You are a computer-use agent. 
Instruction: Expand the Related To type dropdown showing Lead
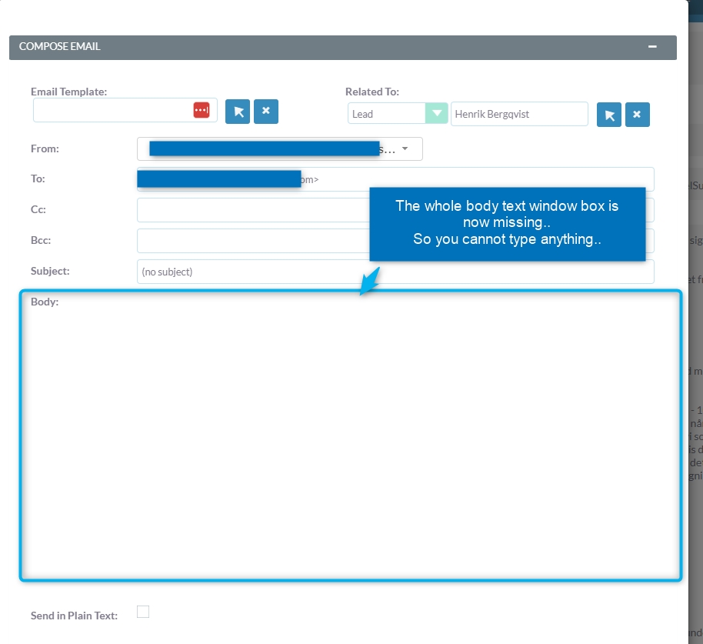click(x=437, y=114)
